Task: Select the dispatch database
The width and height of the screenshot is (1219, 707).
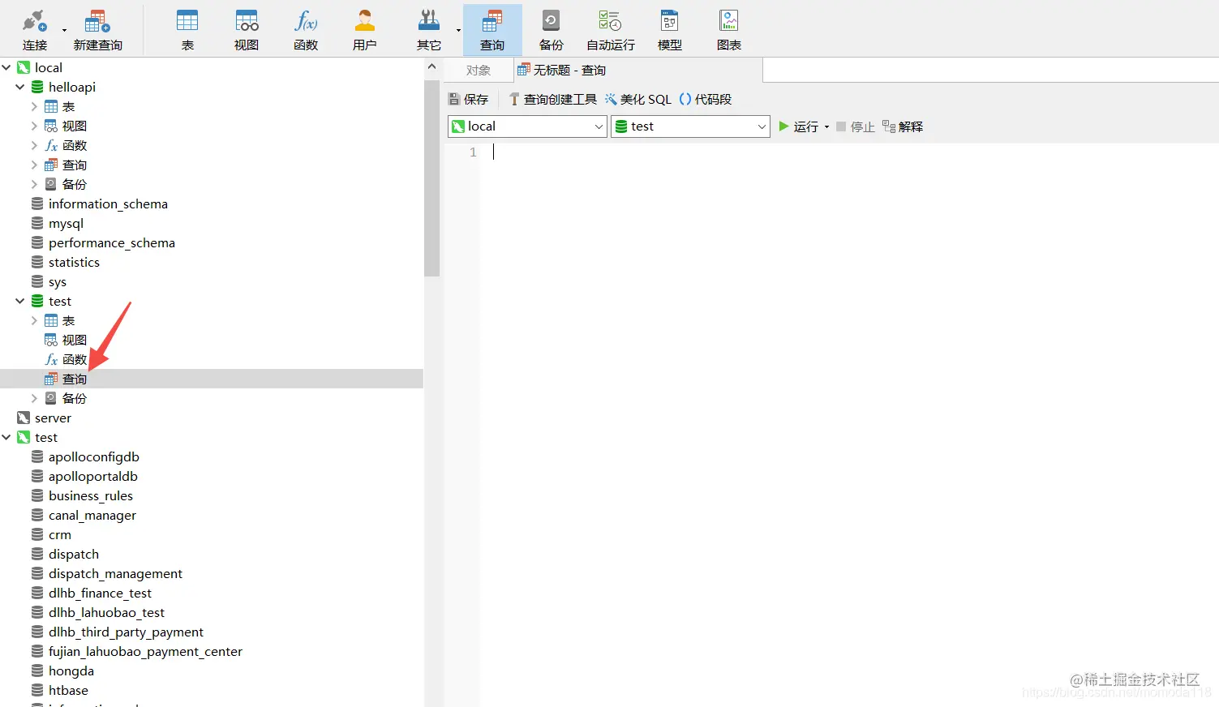Action: [65, 554]
